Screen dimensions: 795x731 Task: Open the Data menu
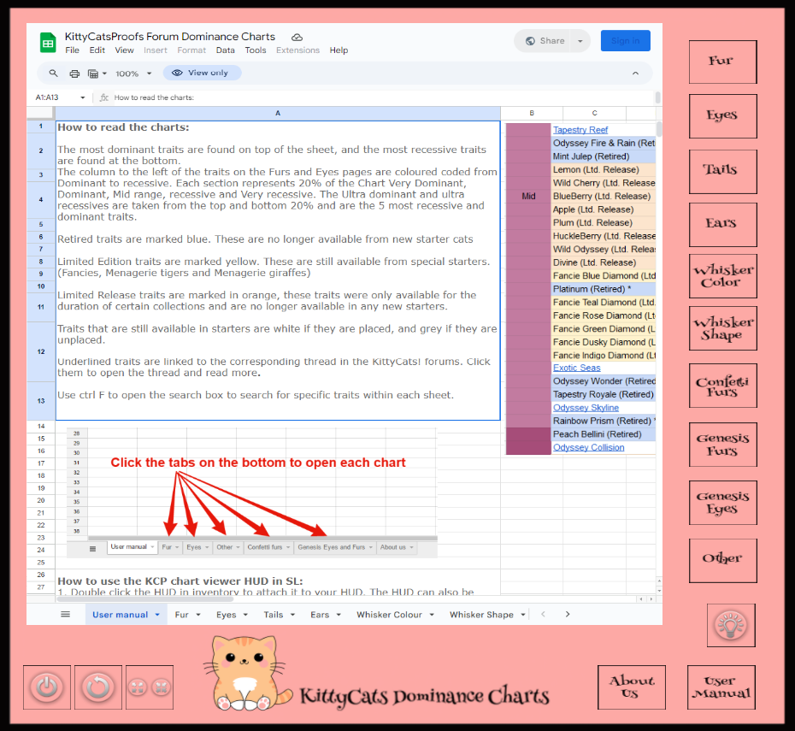pos(225,50)
